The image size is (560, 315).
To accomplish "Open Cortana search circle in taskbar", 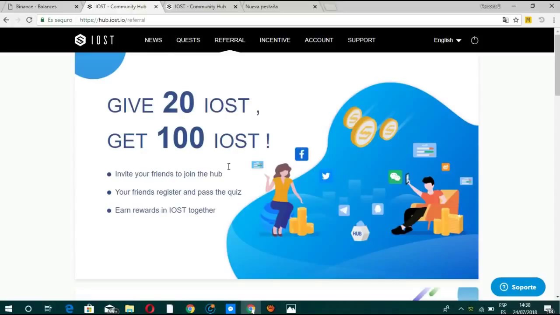I will point(28,309).
